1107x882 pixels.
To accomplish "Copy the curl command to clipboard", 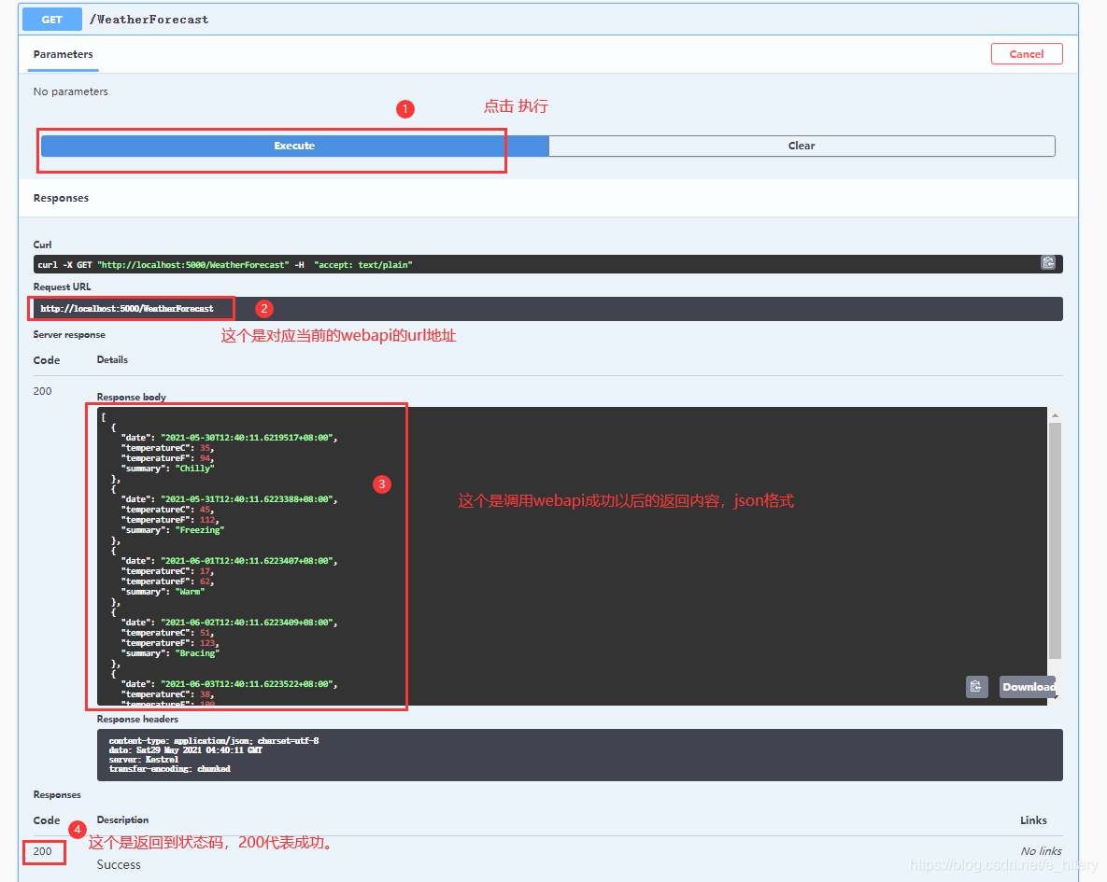I will tap(1048, 263).
